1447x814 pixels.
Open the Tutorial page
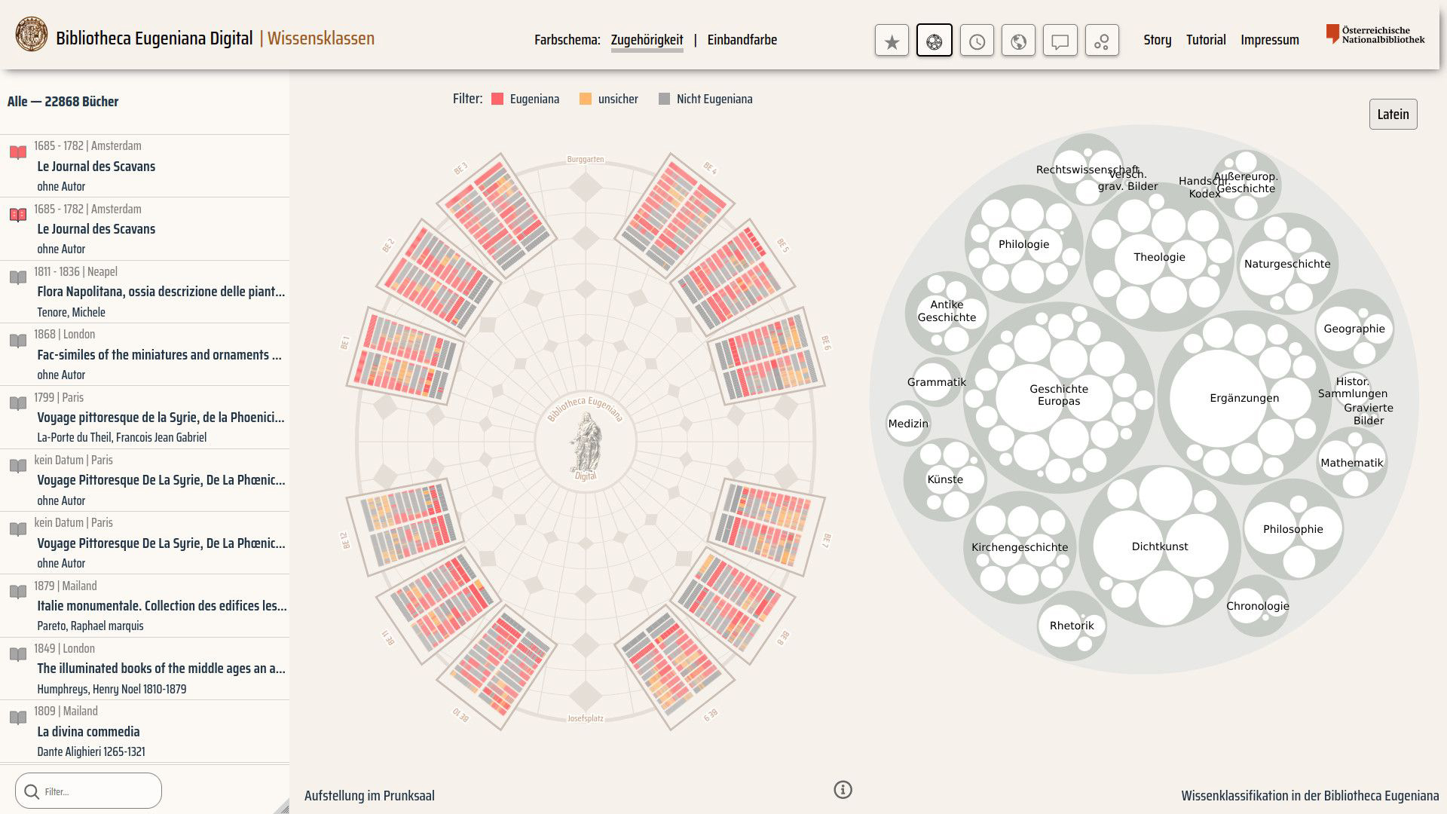[x=1206, y=40]
